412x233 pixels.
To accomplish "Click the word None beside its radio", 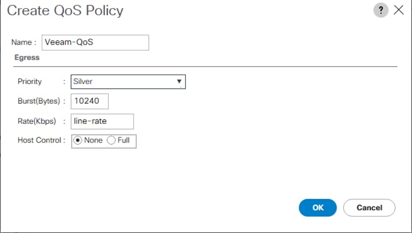I will click(x=93, y=140).
